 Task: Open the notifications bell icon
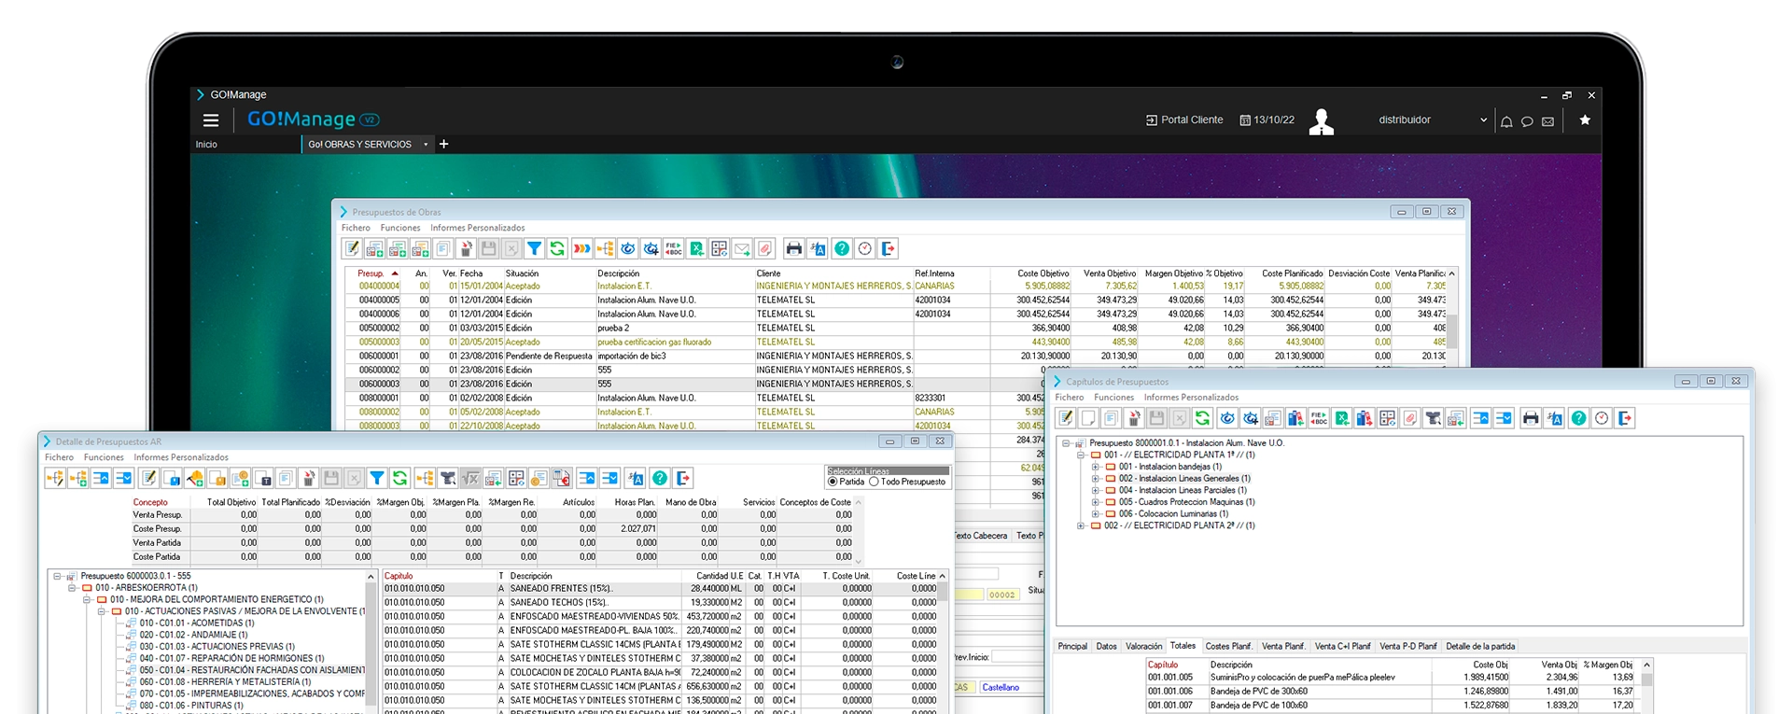pos(1506,121)
